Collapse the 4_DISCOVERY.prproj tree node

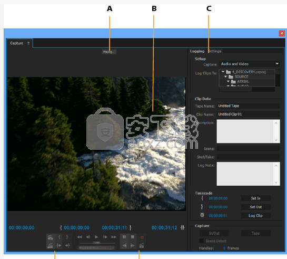(x=223, y=72)
